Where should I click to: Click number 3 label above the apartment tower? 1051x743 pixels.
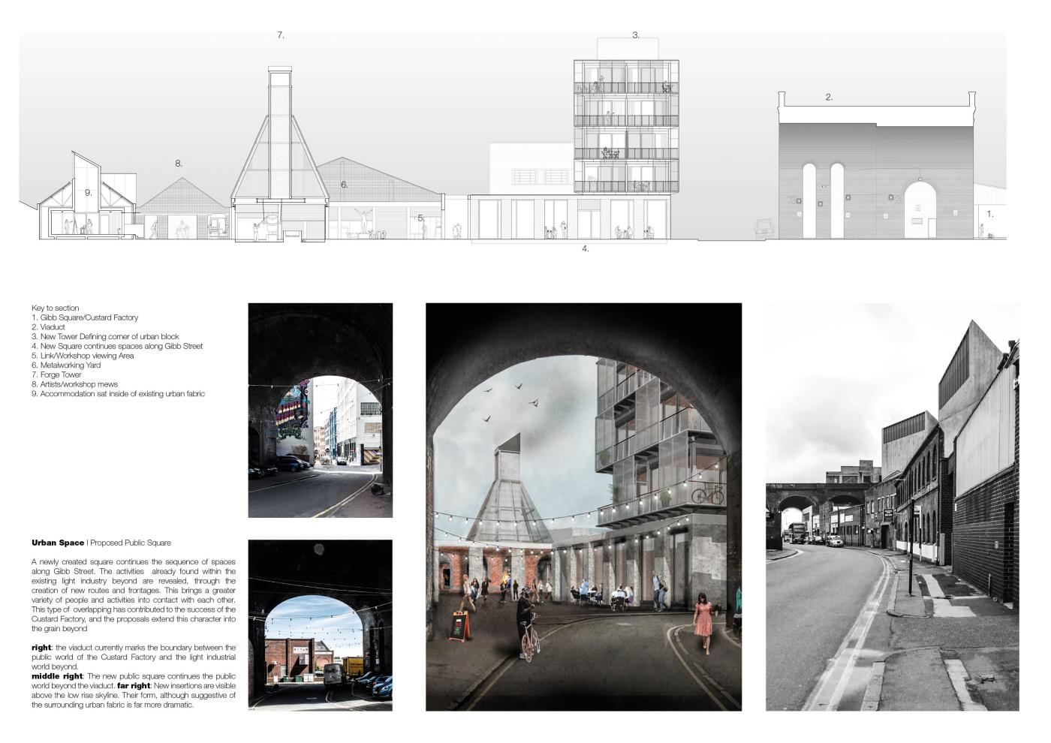pos(635,35)
